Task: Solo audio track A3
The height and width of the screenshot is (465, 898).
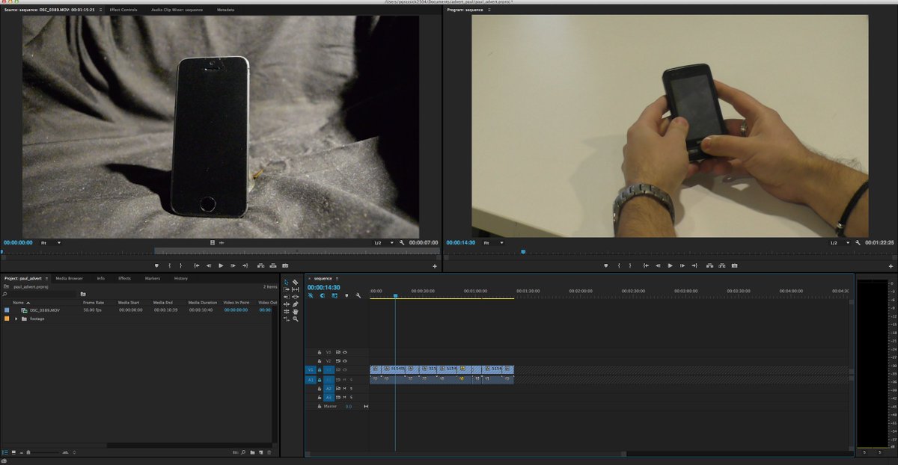Action: tap(351, 398)
